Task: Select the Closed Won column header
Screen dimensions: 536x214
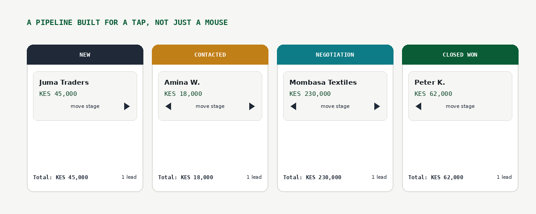Action: coord(460,54)
